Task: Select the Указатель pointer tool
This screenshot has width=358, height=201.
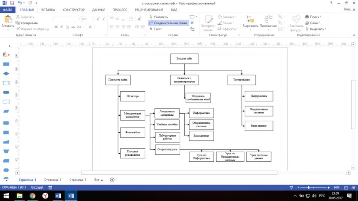Action: click(x=159, y=17)
